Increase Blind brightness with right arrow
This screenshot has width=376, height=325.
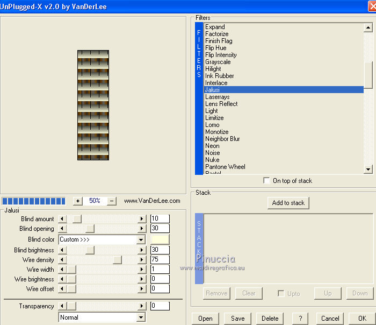142,250
